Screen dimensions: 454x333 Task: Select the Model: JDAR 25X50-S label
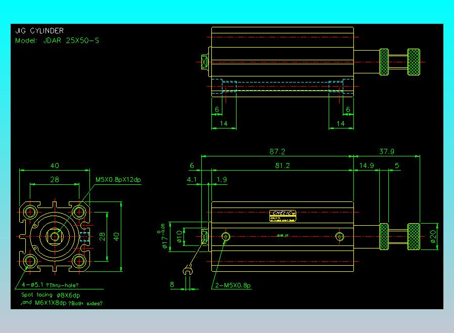coord(57,40)
